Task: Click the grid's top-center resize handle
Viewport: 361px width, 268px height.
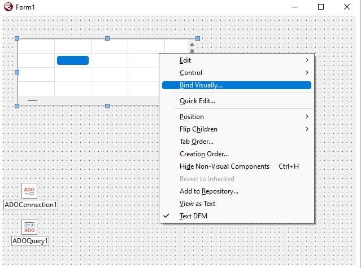Action: (x=107, y=38)
